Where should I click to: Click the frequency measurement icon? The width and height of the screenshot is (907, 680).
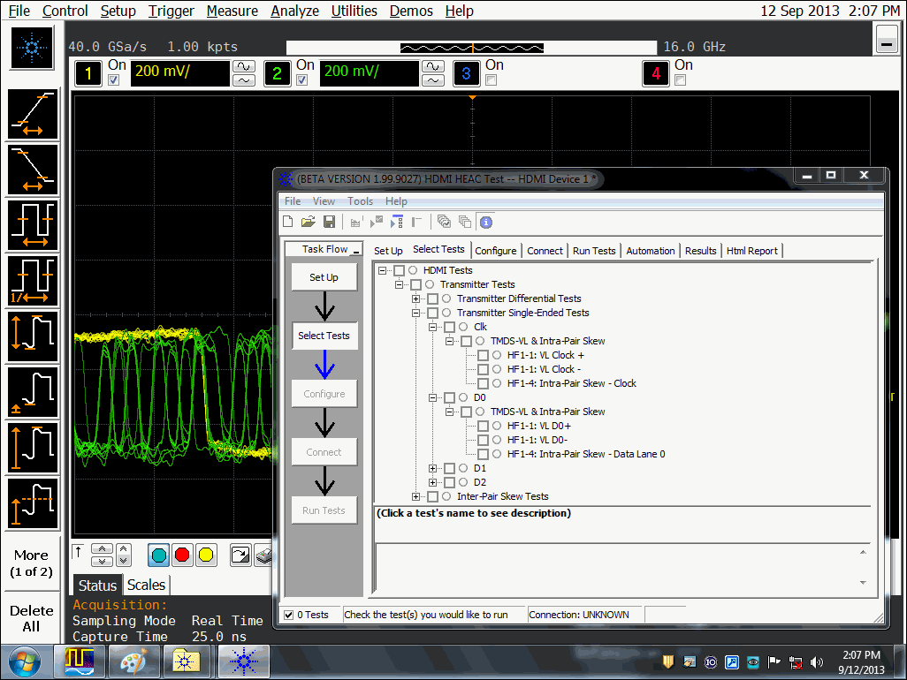click(33, 281)
